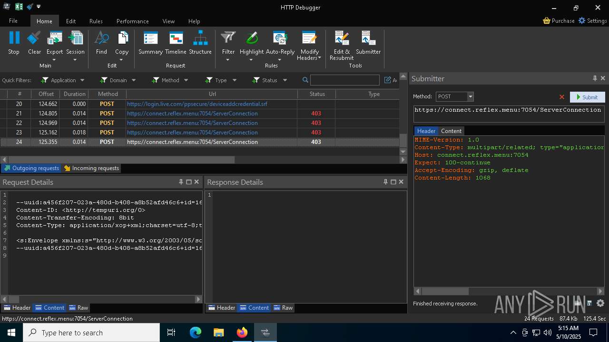
Task: Open Edit & Resubmit tool
Action: click(x=342, y=46)
